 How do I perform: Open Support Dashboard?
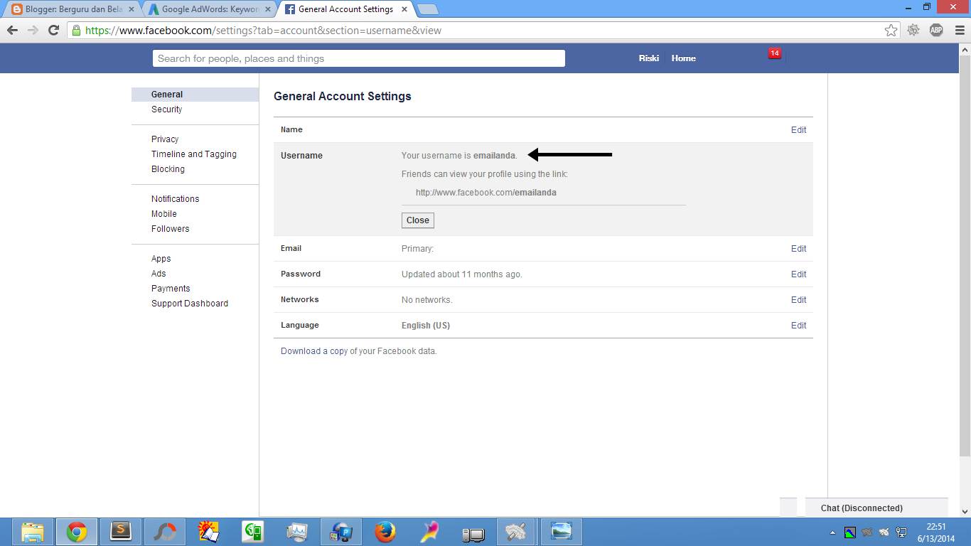click(x=190, y=304)
